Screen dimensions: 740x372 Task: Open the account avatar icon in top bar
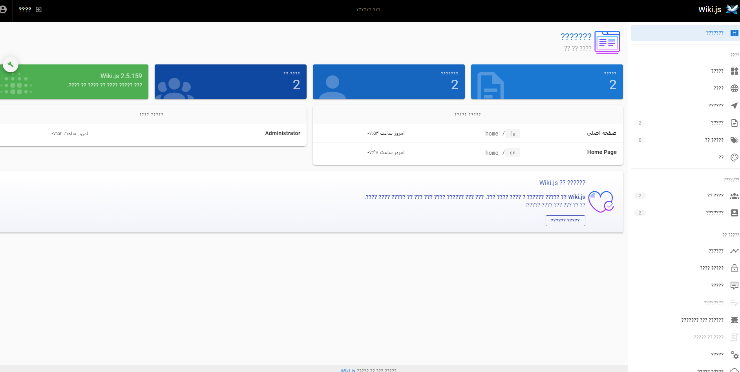[x=3, y=9]
